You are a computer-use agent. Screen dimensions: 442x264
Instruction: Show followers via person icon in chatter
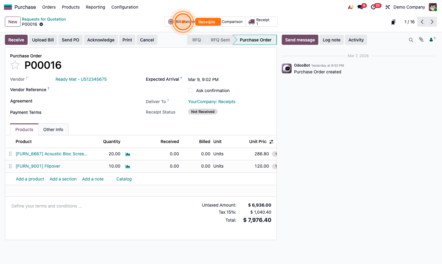tap(431, 40)
